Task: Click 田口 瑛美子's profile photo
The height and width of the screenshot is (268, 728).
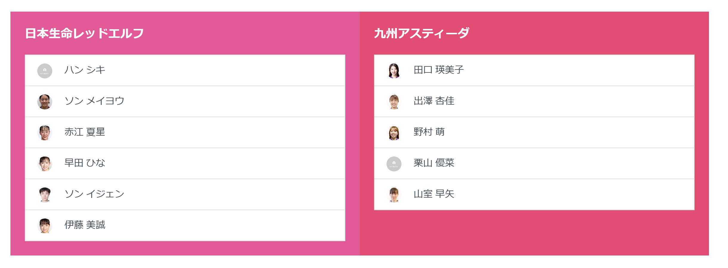Action: (x=394, y=71)
